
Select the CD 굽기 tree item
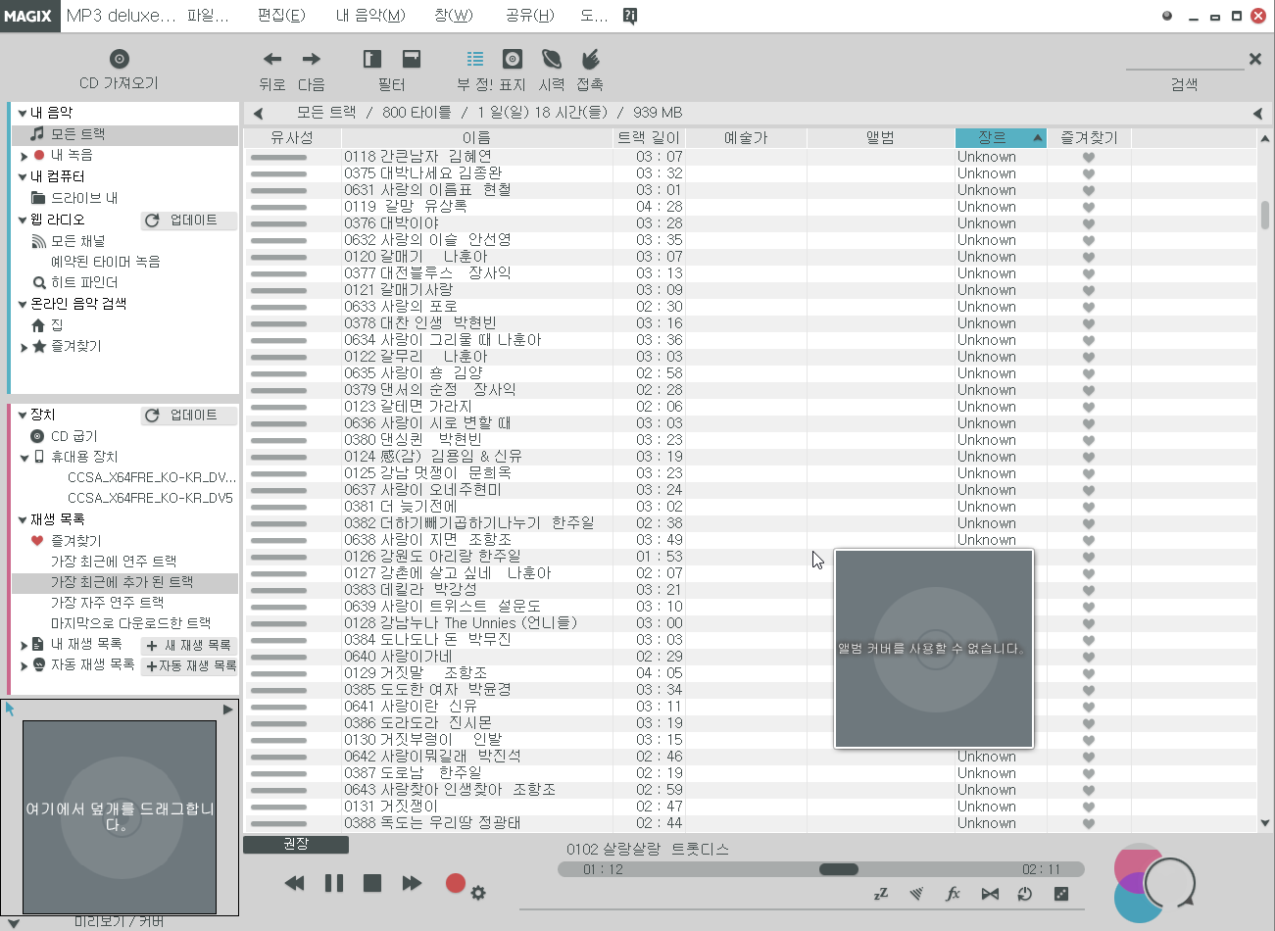[74, 436]
